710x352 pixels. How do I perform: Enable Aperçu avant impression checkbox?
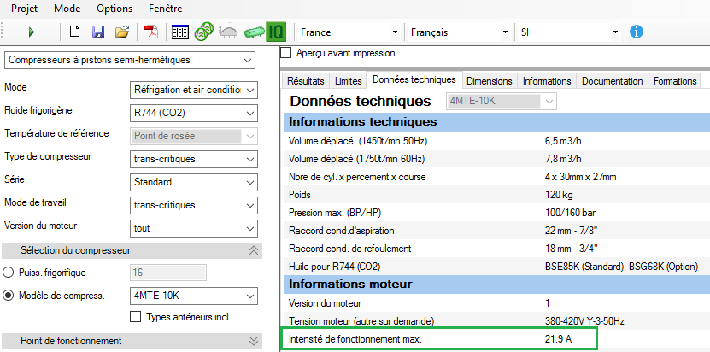click(286, 53)
